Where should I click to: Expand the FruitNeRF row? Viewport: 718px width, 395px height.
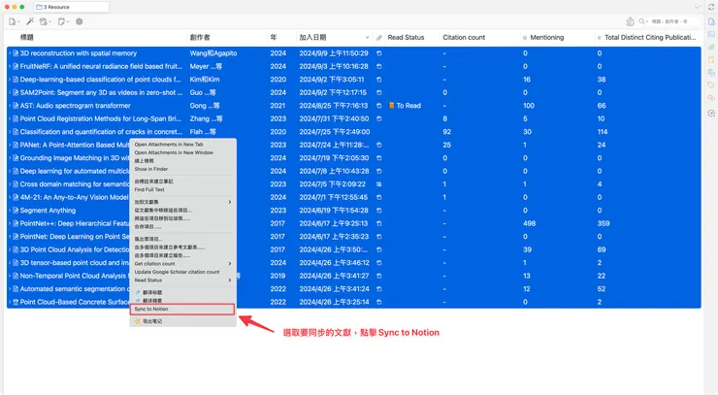10,66
